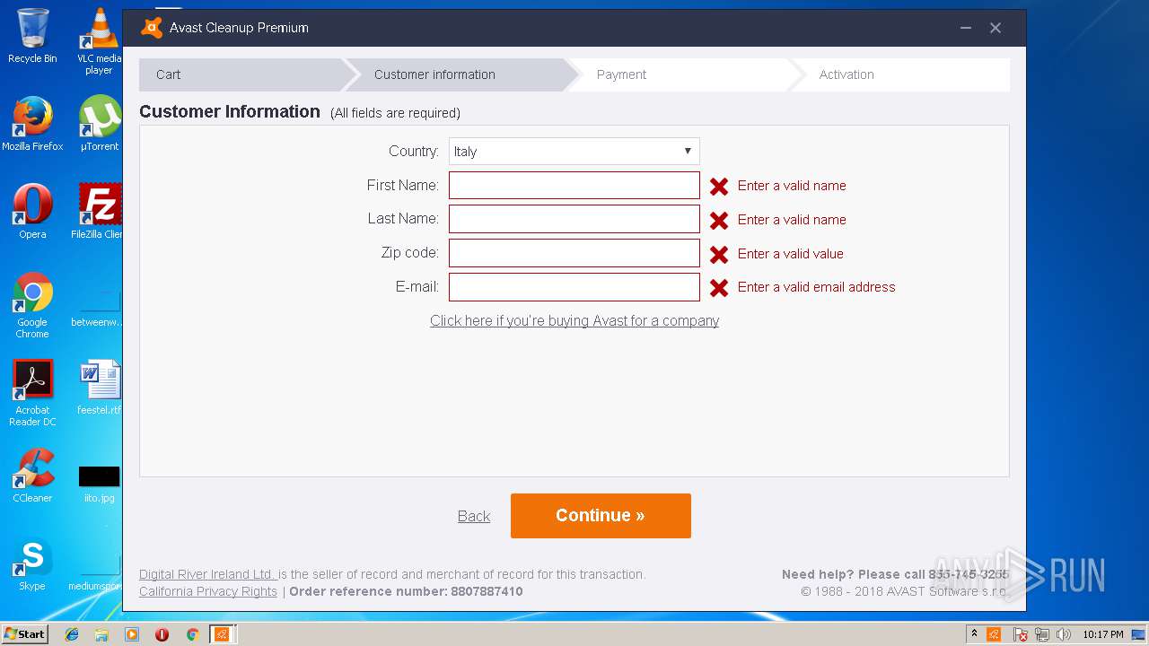Viewport: 1149px width, 646px height.
Task: Click the red X beside First Name
Action: tap(719, 187)
